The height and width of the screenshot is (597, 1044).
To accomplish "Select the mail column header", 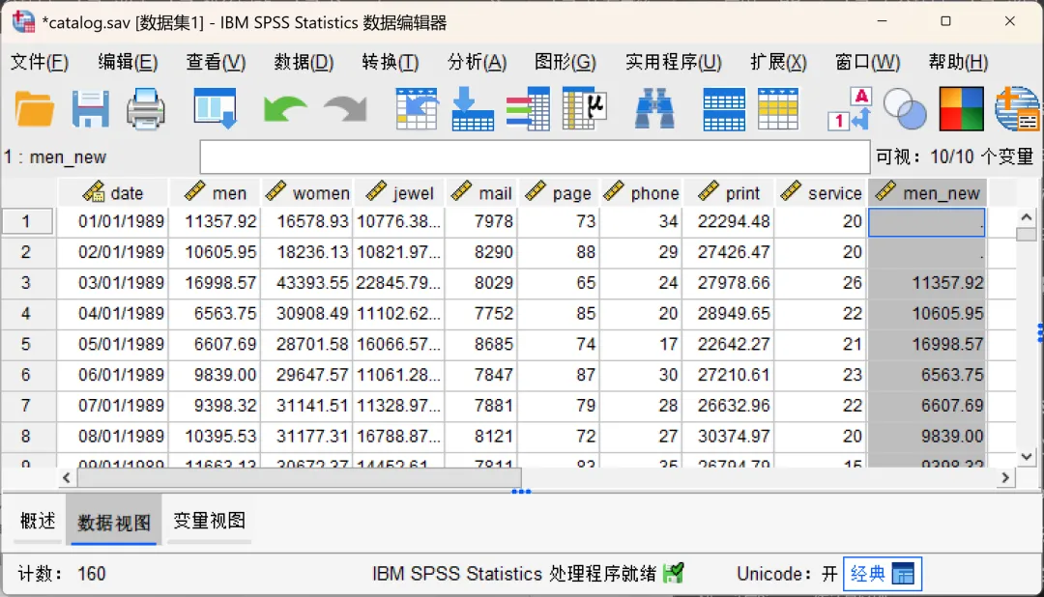I will pyautogui.click(x=480, y=193).
